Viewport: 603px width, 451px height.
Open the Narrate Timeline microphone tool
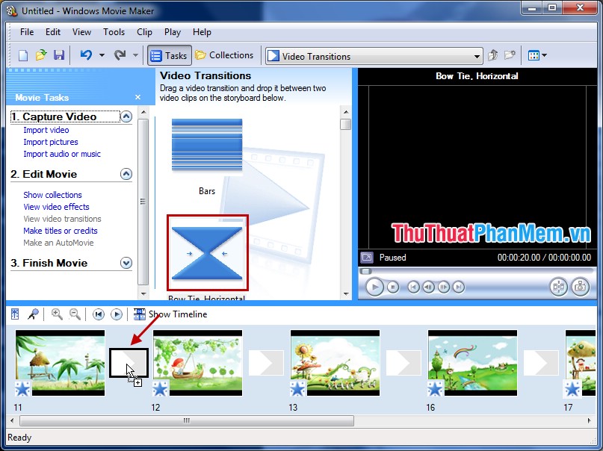coord(33,314)
